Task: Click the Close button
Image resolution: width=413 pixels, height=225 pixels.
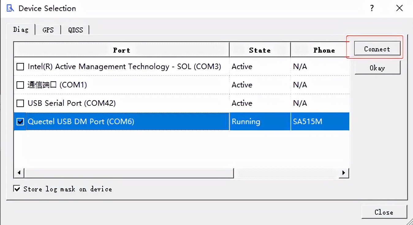Action: (384, 212)
